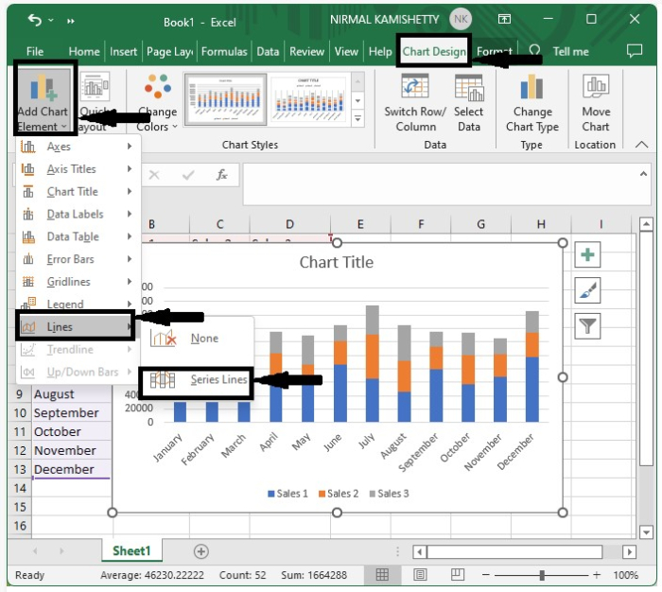
Task: Move to next row of Chart Styles
Action: 357,101
